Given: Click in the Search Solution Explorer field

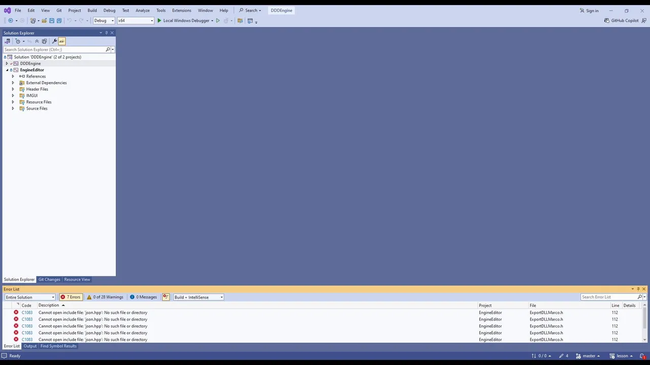Looking at the screenshot, I should 54,50.
